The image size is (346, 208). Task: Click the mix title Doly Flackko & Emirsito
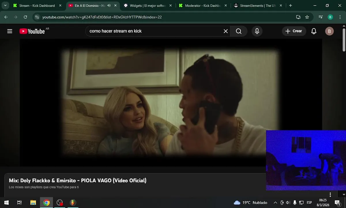coord(78,181)
